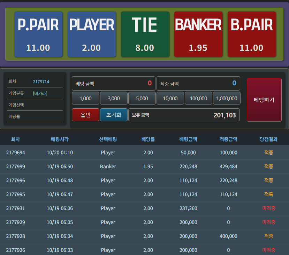The height and width of the screenshot is (255, 289).
Task: Click the 보유 금액 balance field showing 201,103
Action: [184, 115]
